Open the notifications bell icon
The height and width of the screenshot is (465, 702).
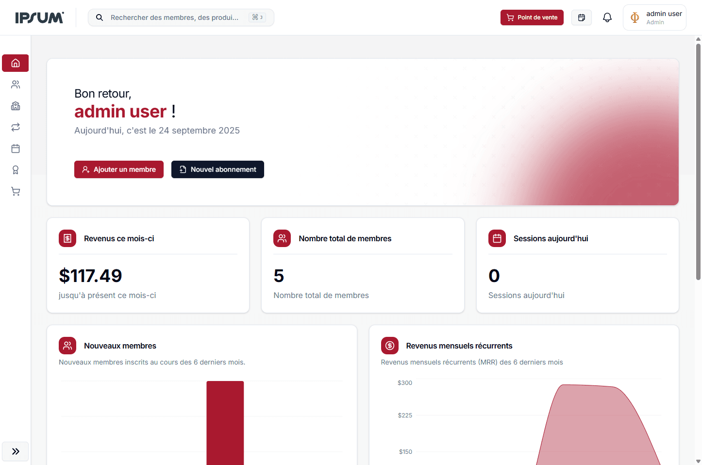607,17
